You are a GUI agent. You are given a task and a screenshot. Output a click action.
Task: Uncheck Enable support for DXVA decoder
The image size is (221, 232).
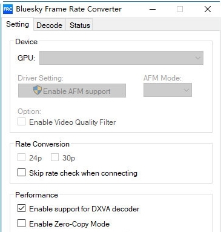[x=21, y=208]
